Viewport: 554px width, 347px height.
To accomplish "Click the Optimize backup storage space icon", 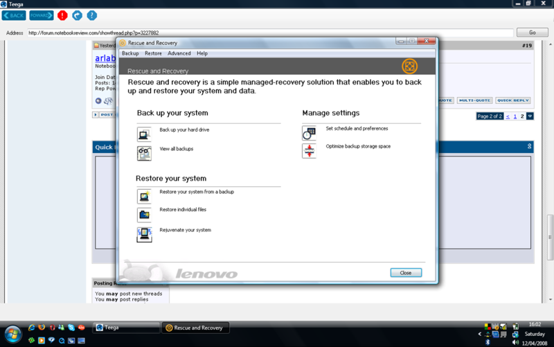I will [309, 151].
